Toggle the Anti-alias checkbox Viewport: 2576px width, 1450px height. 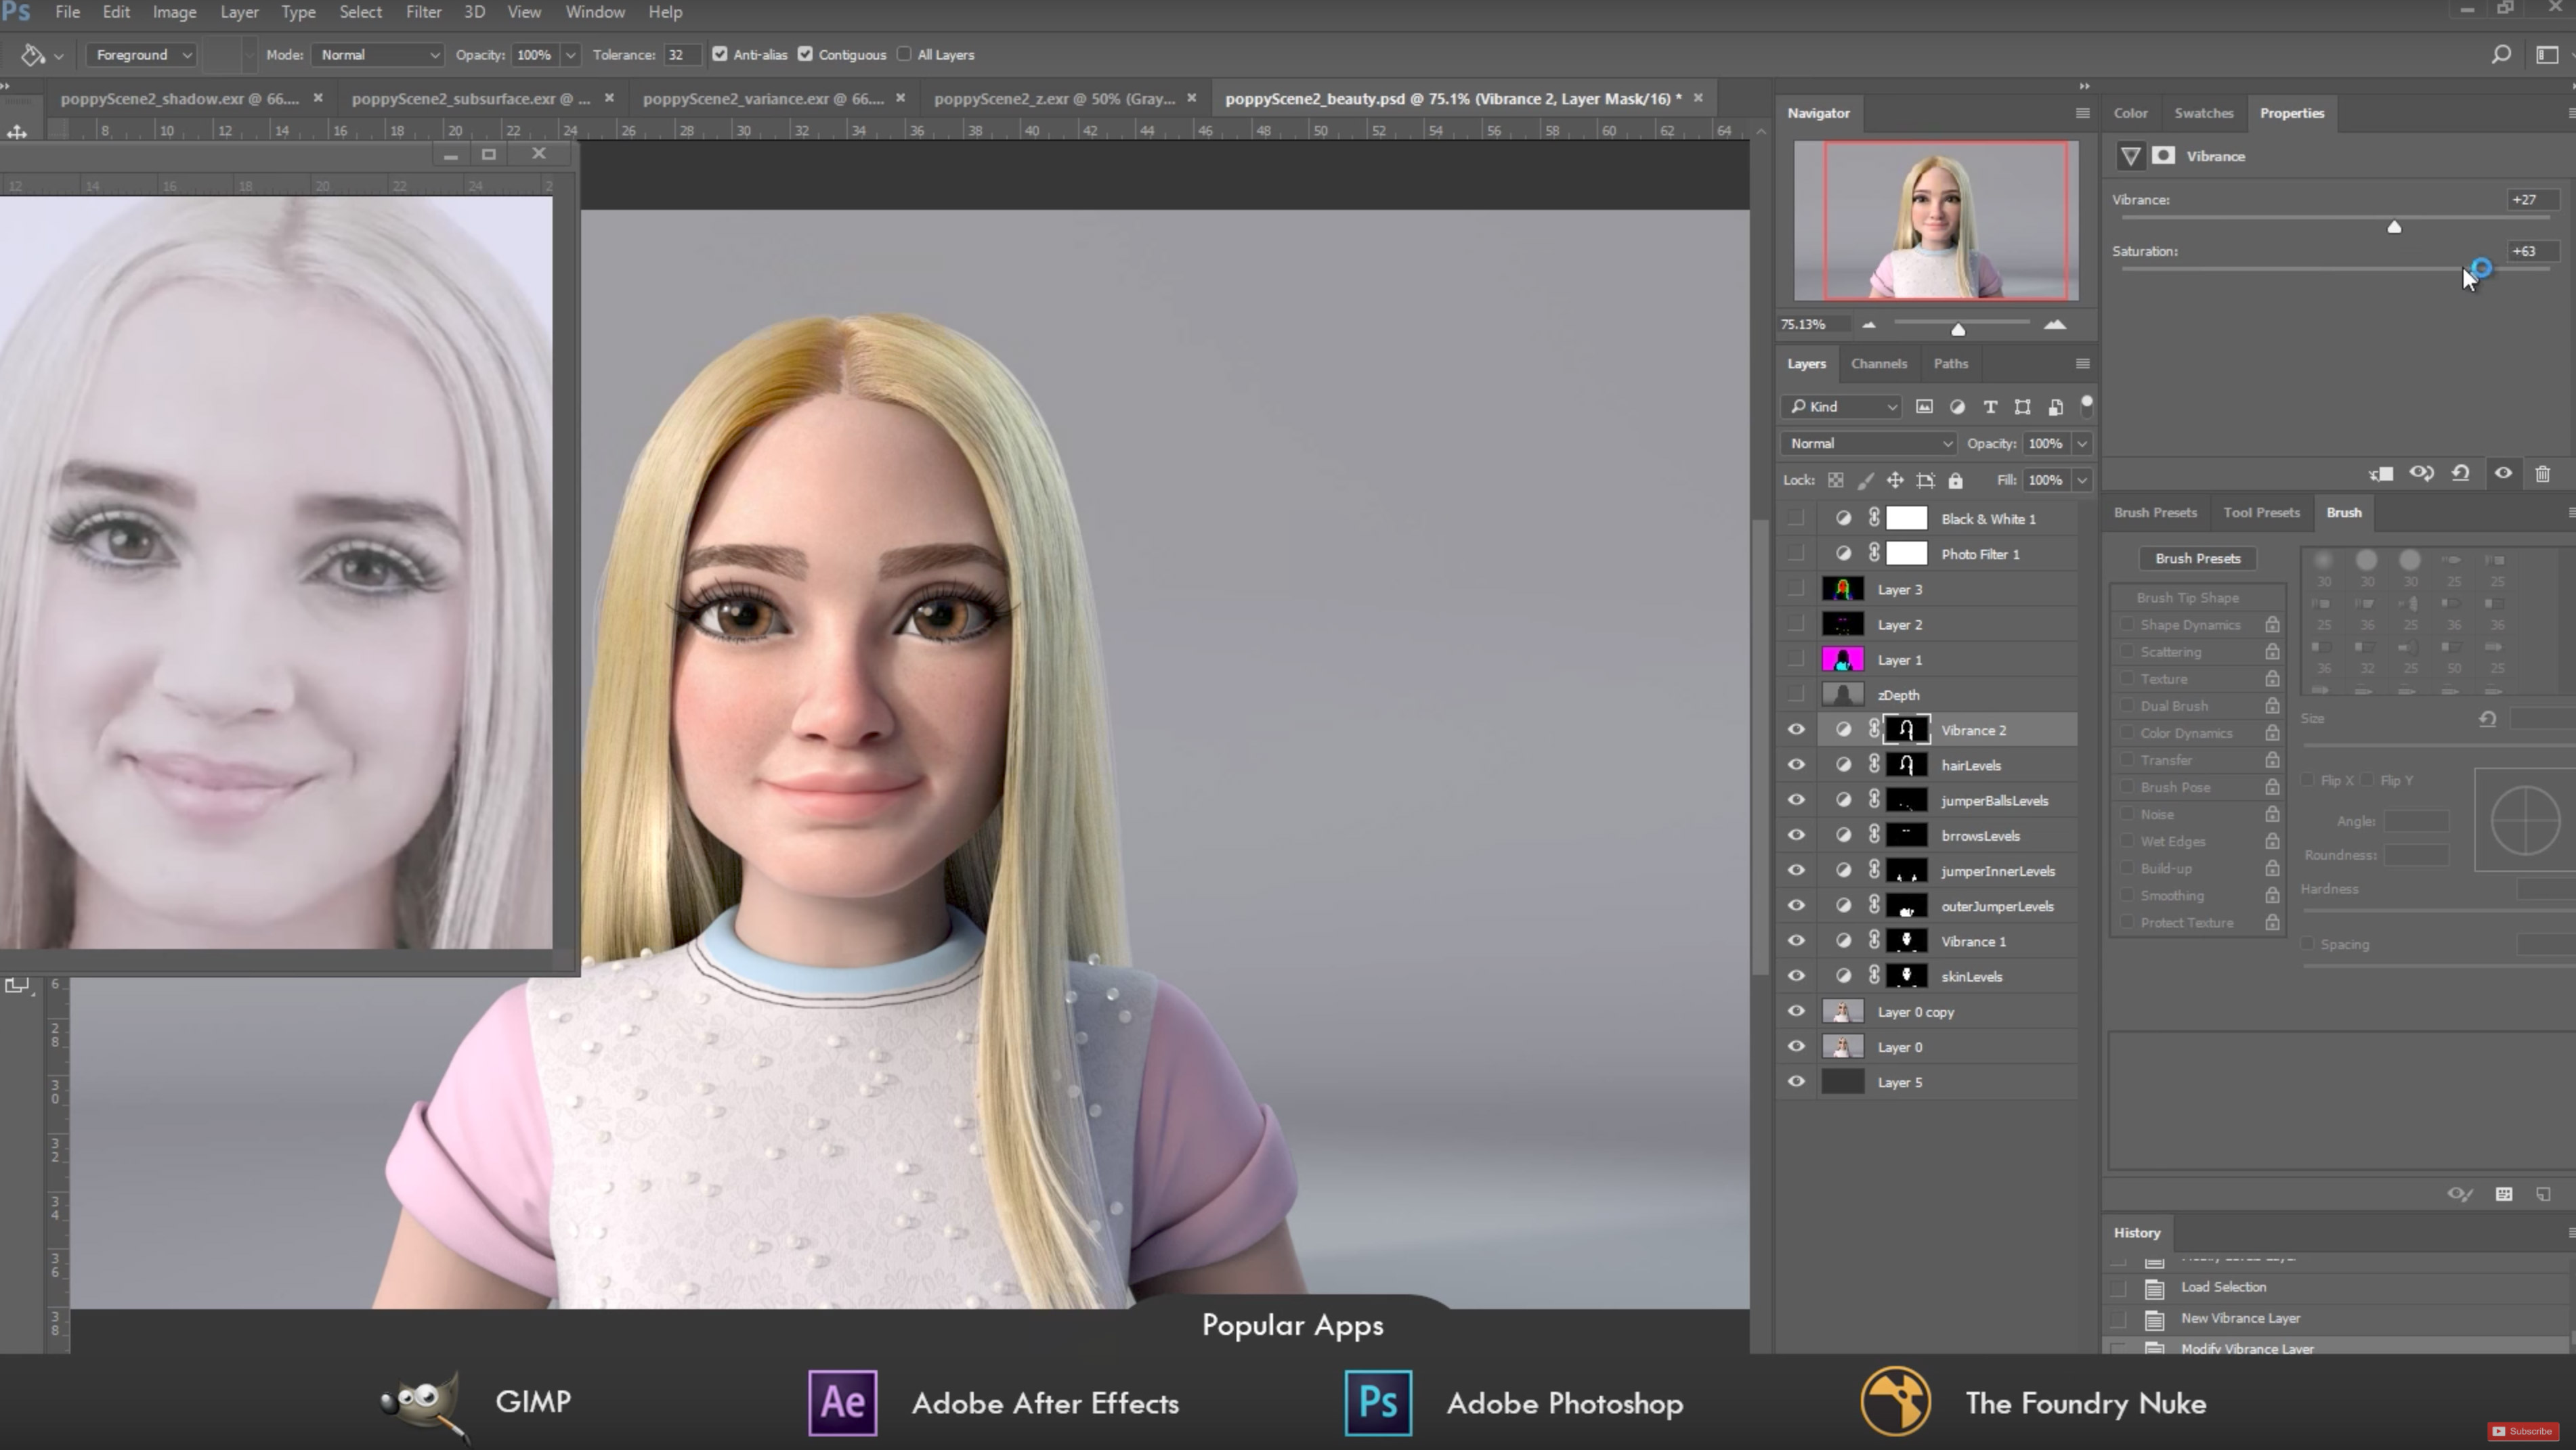tap(719, 55)
